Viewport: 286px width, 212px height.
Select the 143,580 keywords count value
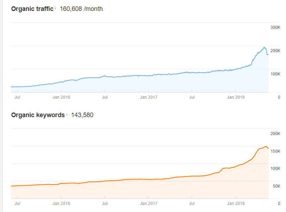click(82, 115)
